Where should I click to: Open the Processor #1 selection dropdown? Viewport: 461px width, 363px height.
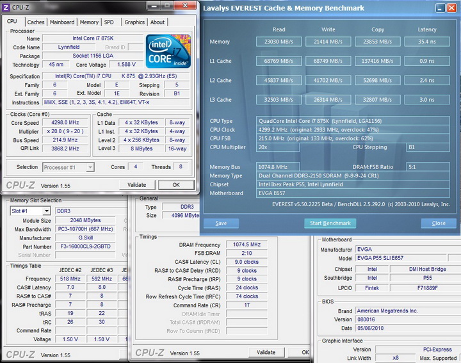pyautogui.click(x=69, y=167)
